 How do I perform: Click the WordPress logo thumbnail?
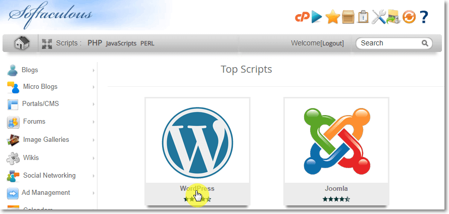click(197, 142)
